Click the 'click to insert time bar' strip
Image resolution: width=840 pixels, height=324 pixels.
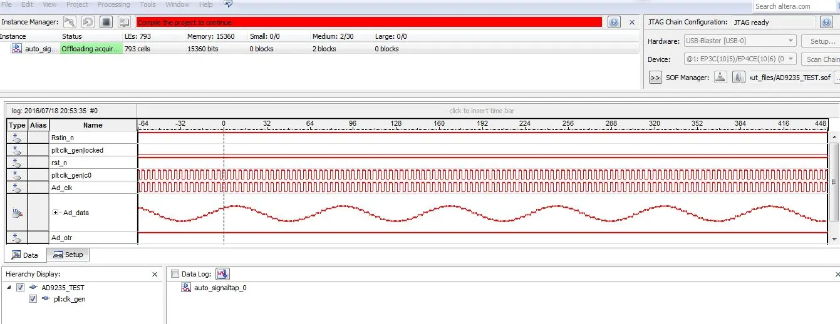pos(482,111)
